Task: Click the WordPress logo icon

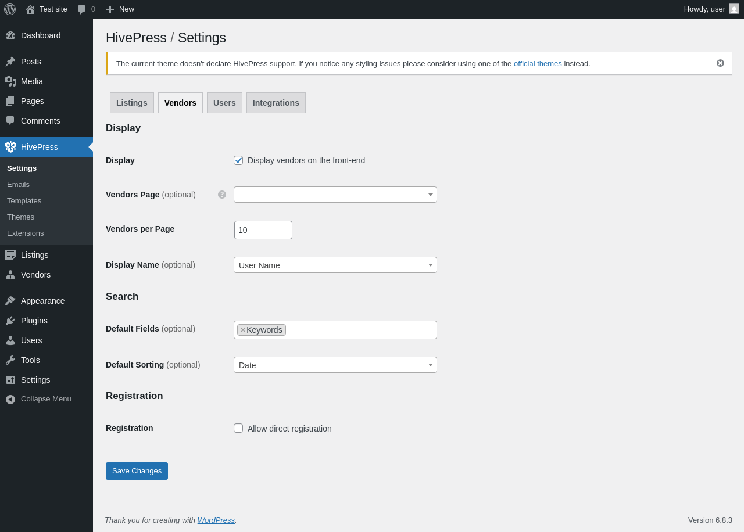Action: [x=10, y=9]
